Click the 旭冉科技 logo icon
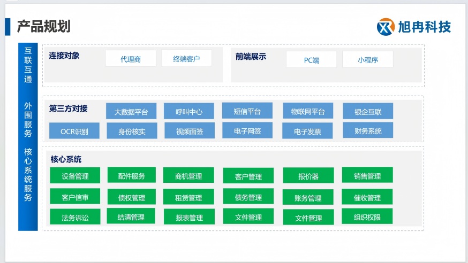Screen dimensions: 468x263 (386, 27)
